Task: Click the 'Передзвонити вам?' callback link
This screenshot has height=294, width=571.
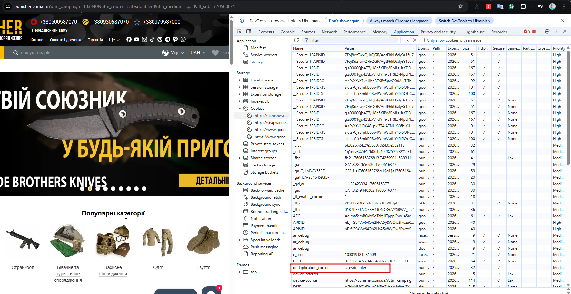Action: tap(50, 30)
